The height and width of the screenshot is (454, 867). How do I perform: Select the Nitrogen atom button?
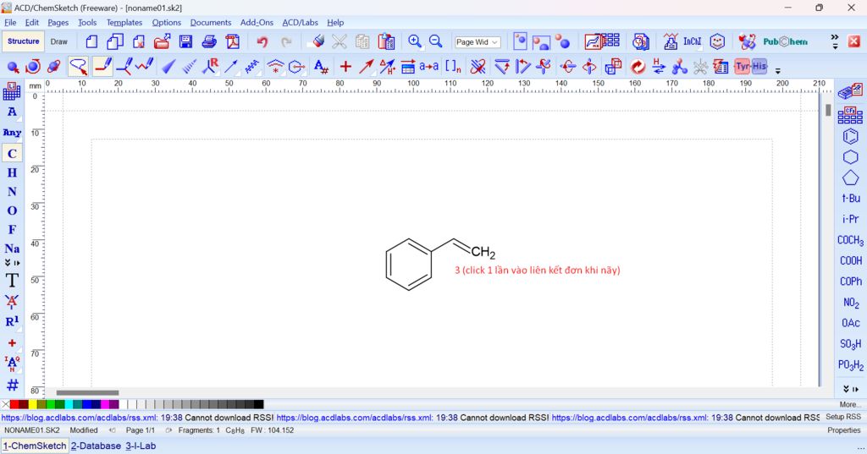[x=12, y=192]
